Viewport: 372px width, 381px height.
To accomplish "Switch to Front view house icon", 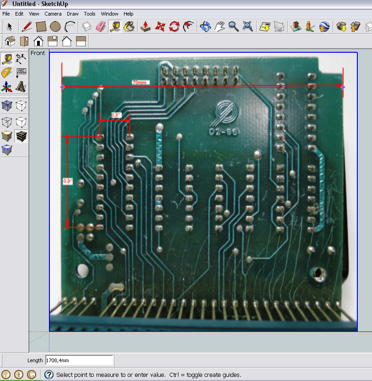I will pos(38,41).
